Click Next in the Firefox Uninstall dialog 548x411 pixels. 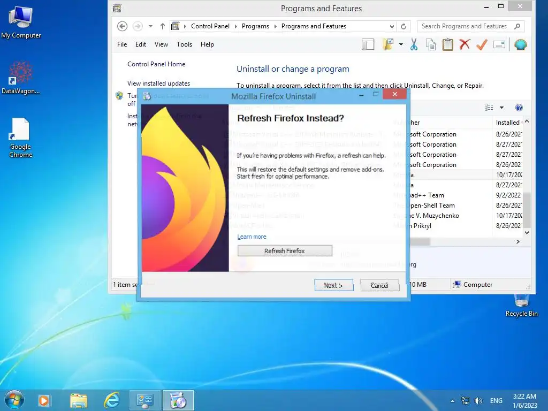point(333,285)
